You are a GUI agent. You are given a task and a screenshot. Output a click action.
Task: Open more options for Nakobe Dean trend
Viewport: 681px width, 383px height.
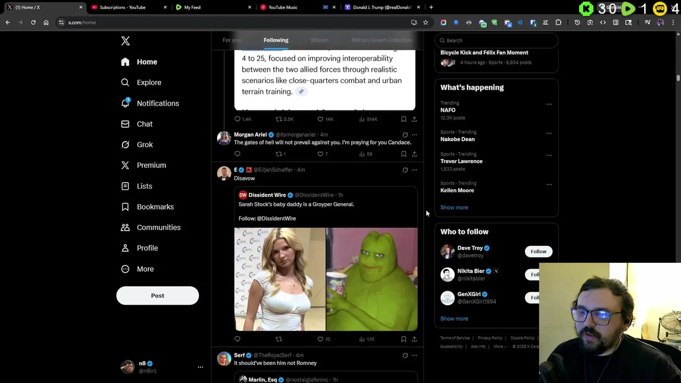549,133
